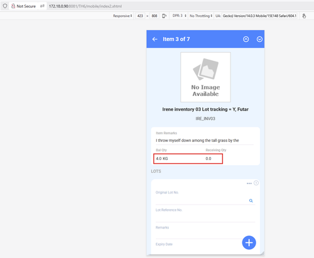Open the DPR 3 dropdown
The image size is (314, 258).
tap(180, 16)
